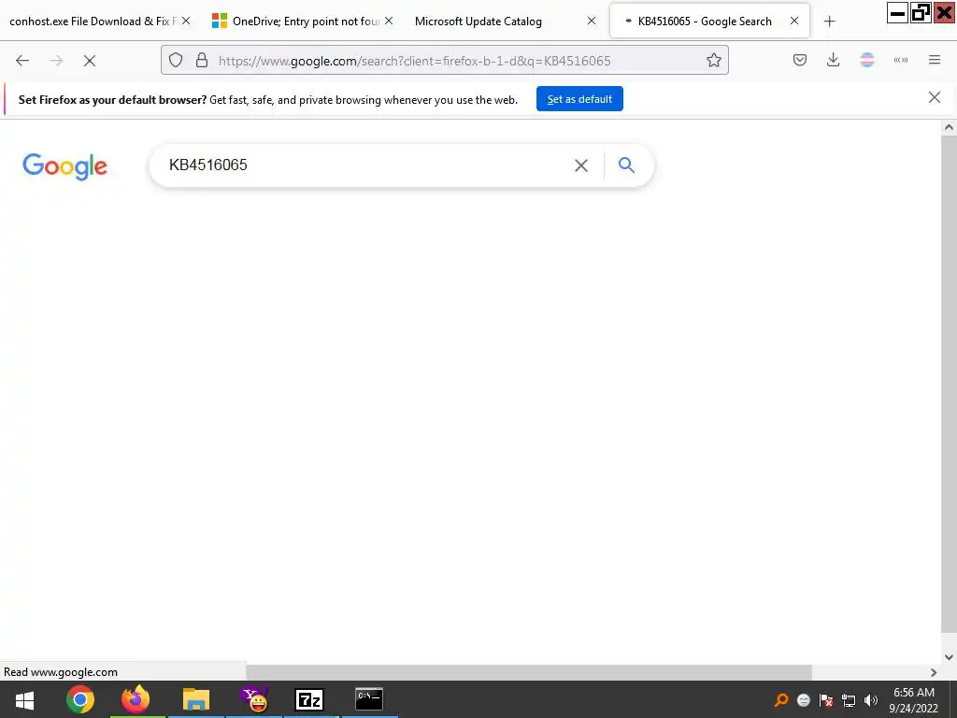Image resolution: width=957 pixels, height=718 pixels.
Task: Close the Firefox window
Action: click(944, 13)
